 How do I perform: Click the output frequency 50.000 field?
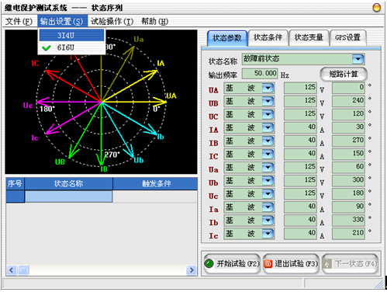pyautogui.click(x=260, y=74)
